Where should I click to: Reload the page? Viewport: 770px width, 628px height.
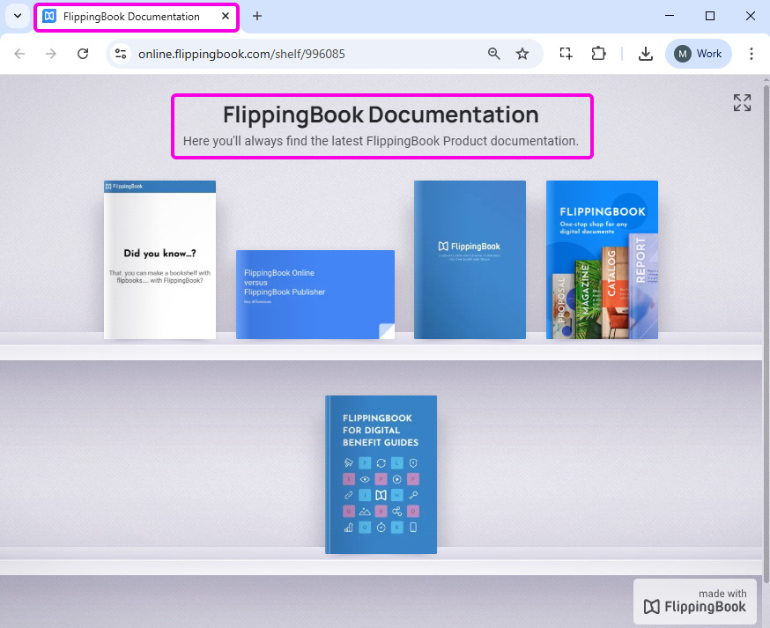(x=83, y=54)
